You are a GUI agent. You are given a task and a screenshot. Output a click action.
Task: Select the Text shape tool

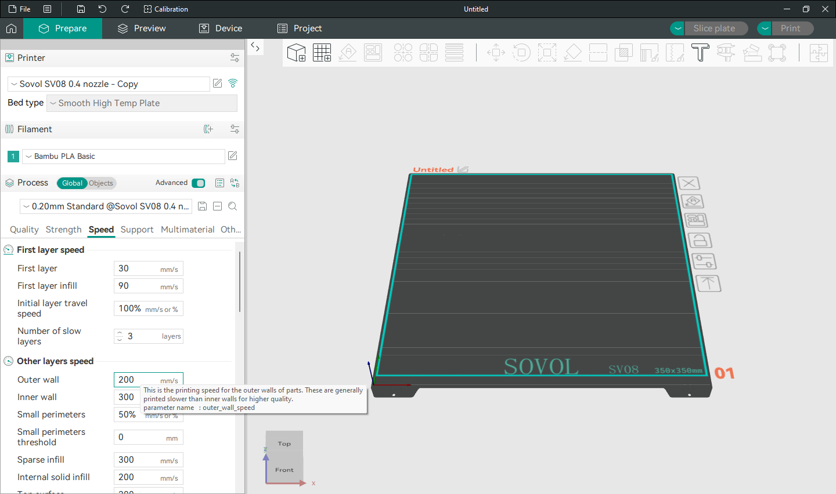[700, 53]
